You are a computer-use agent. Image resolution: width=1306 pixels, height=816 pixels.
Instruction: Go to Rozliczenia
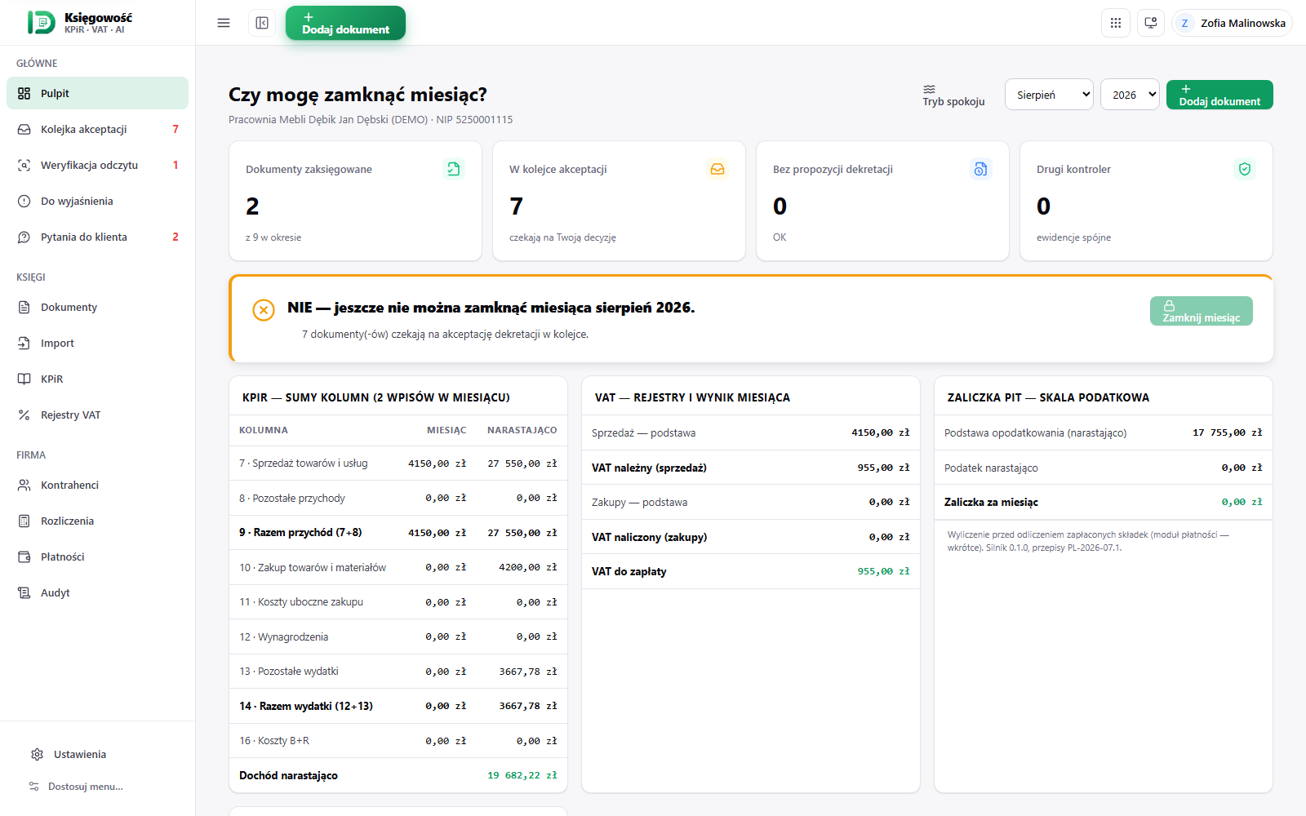point(97,521)
